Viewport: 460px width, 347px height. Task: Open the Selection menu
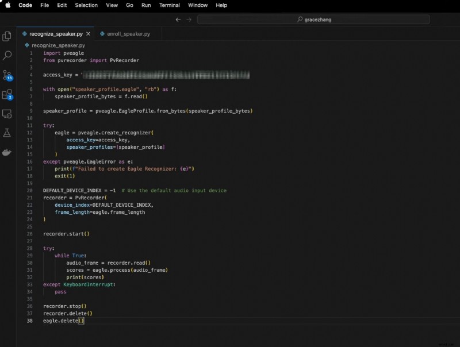pos(86,5)
